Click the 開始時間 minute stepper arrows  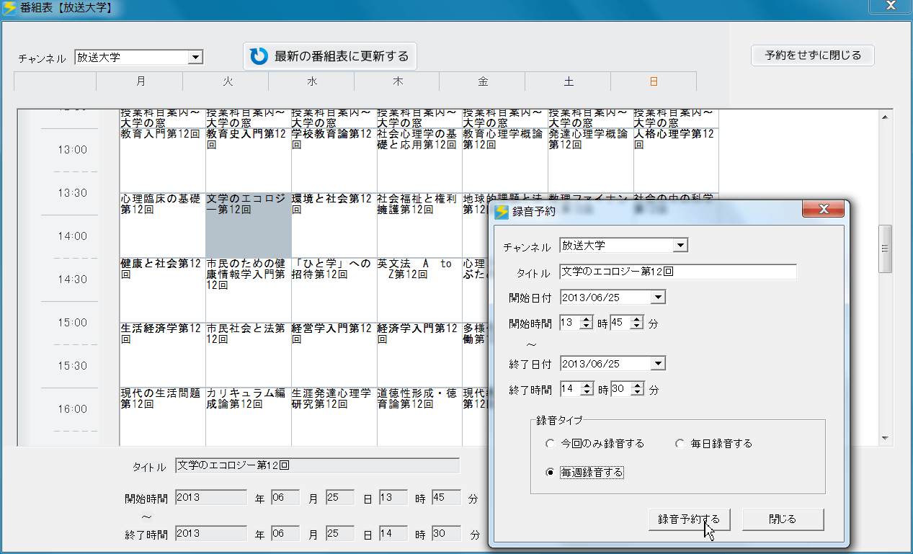(636, 323)
